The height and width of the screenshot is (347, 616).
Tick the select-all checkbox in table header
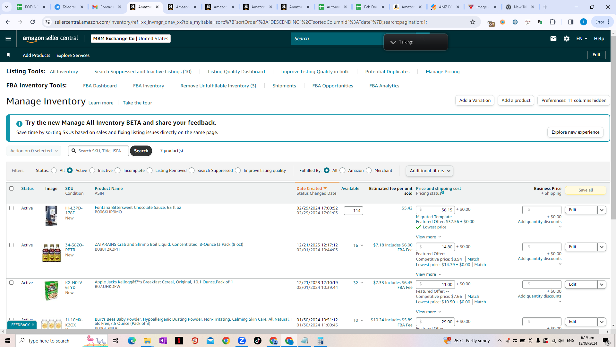[x=12, y=189]
